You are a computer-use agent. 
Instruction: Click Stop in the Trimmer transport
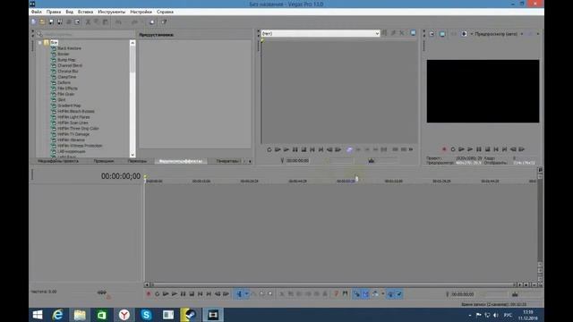coord(304,149)
